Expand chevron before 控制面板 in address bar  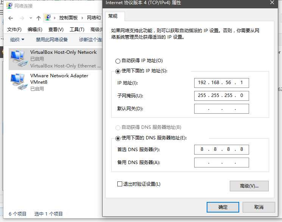(55, 18)
